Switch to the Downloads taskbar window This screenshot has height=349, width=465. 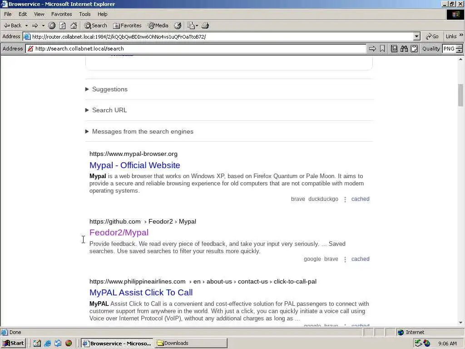pos(191,344)
